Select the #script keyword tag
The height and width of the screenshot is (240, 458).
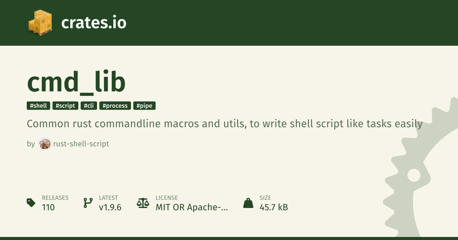coord(65,106)
